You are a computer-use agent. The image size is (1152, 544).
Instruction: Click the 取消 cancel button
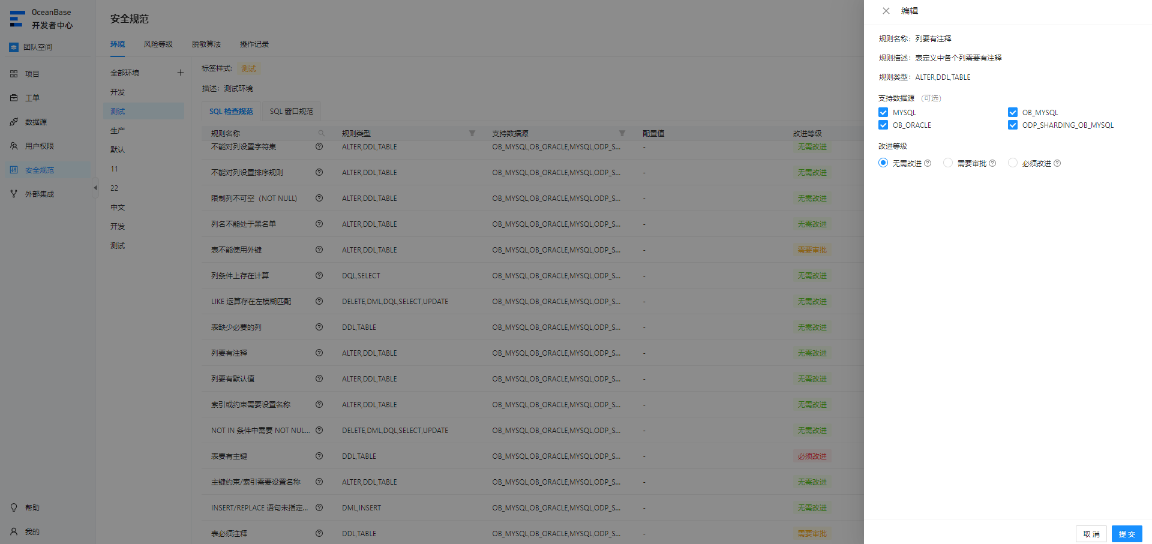pos(1091,534)
